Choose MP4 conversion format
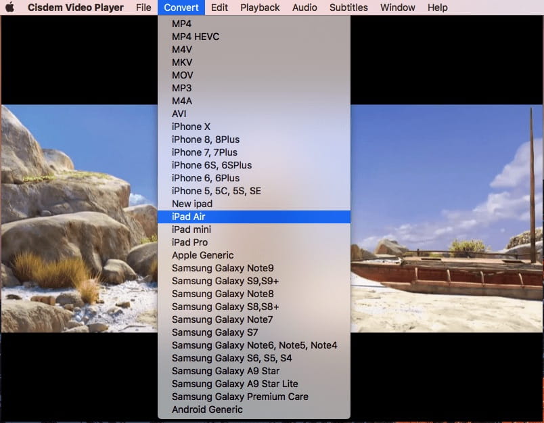Image resolution: width=544 pixels, height=423 pixels. point(254,24)
